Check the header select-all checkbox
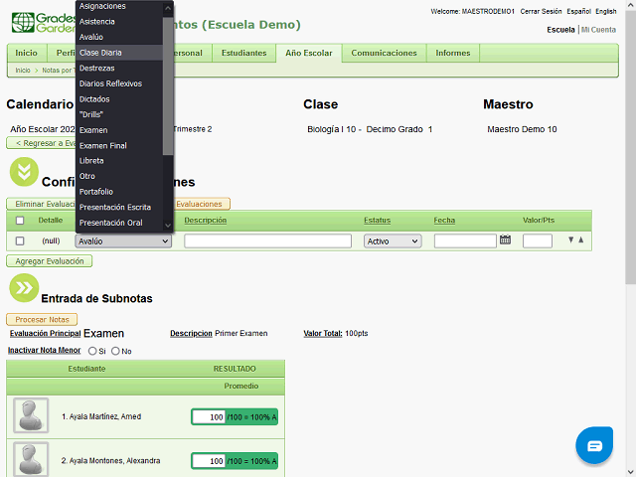The width and height of the screenshot is (636, 477). click(x=20, y=220)
